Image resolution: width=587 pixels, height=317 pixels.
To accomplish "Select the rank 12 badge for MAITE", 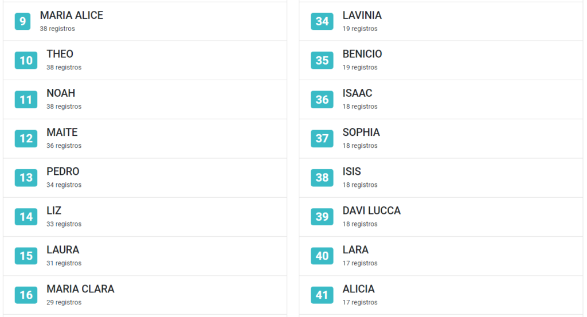I will point(26,139).
